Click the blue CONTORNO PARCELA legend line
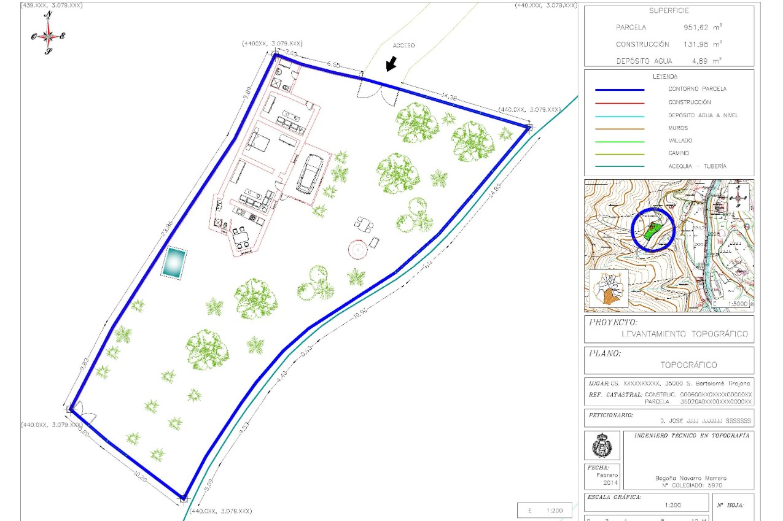783x521 pixels. pos(620,90)
